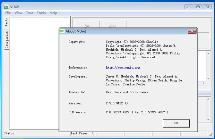This screenshot has width=215, height=139.
Task: Click OK in About NUnit dialog
Action: tap(176, 123)
